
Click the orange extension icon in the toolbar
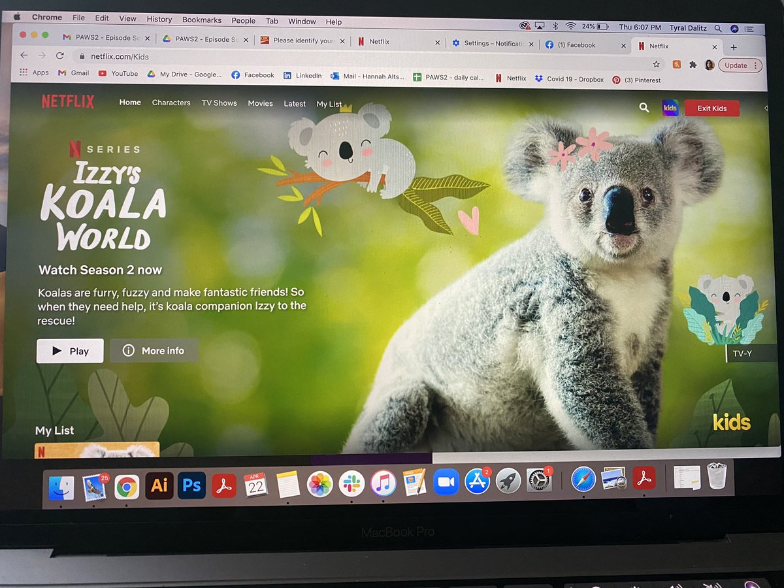[x=677, y=65]
